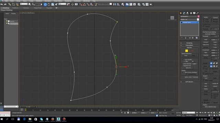The image size is (220, 123).
Task: Click the Mirror Horizontally icon in Geometry rollout
Action: coord(211,66)
